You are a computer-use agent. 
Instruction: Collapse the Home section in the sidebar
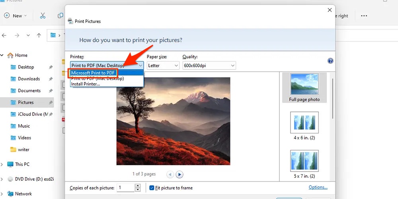(x=2, y=55)
